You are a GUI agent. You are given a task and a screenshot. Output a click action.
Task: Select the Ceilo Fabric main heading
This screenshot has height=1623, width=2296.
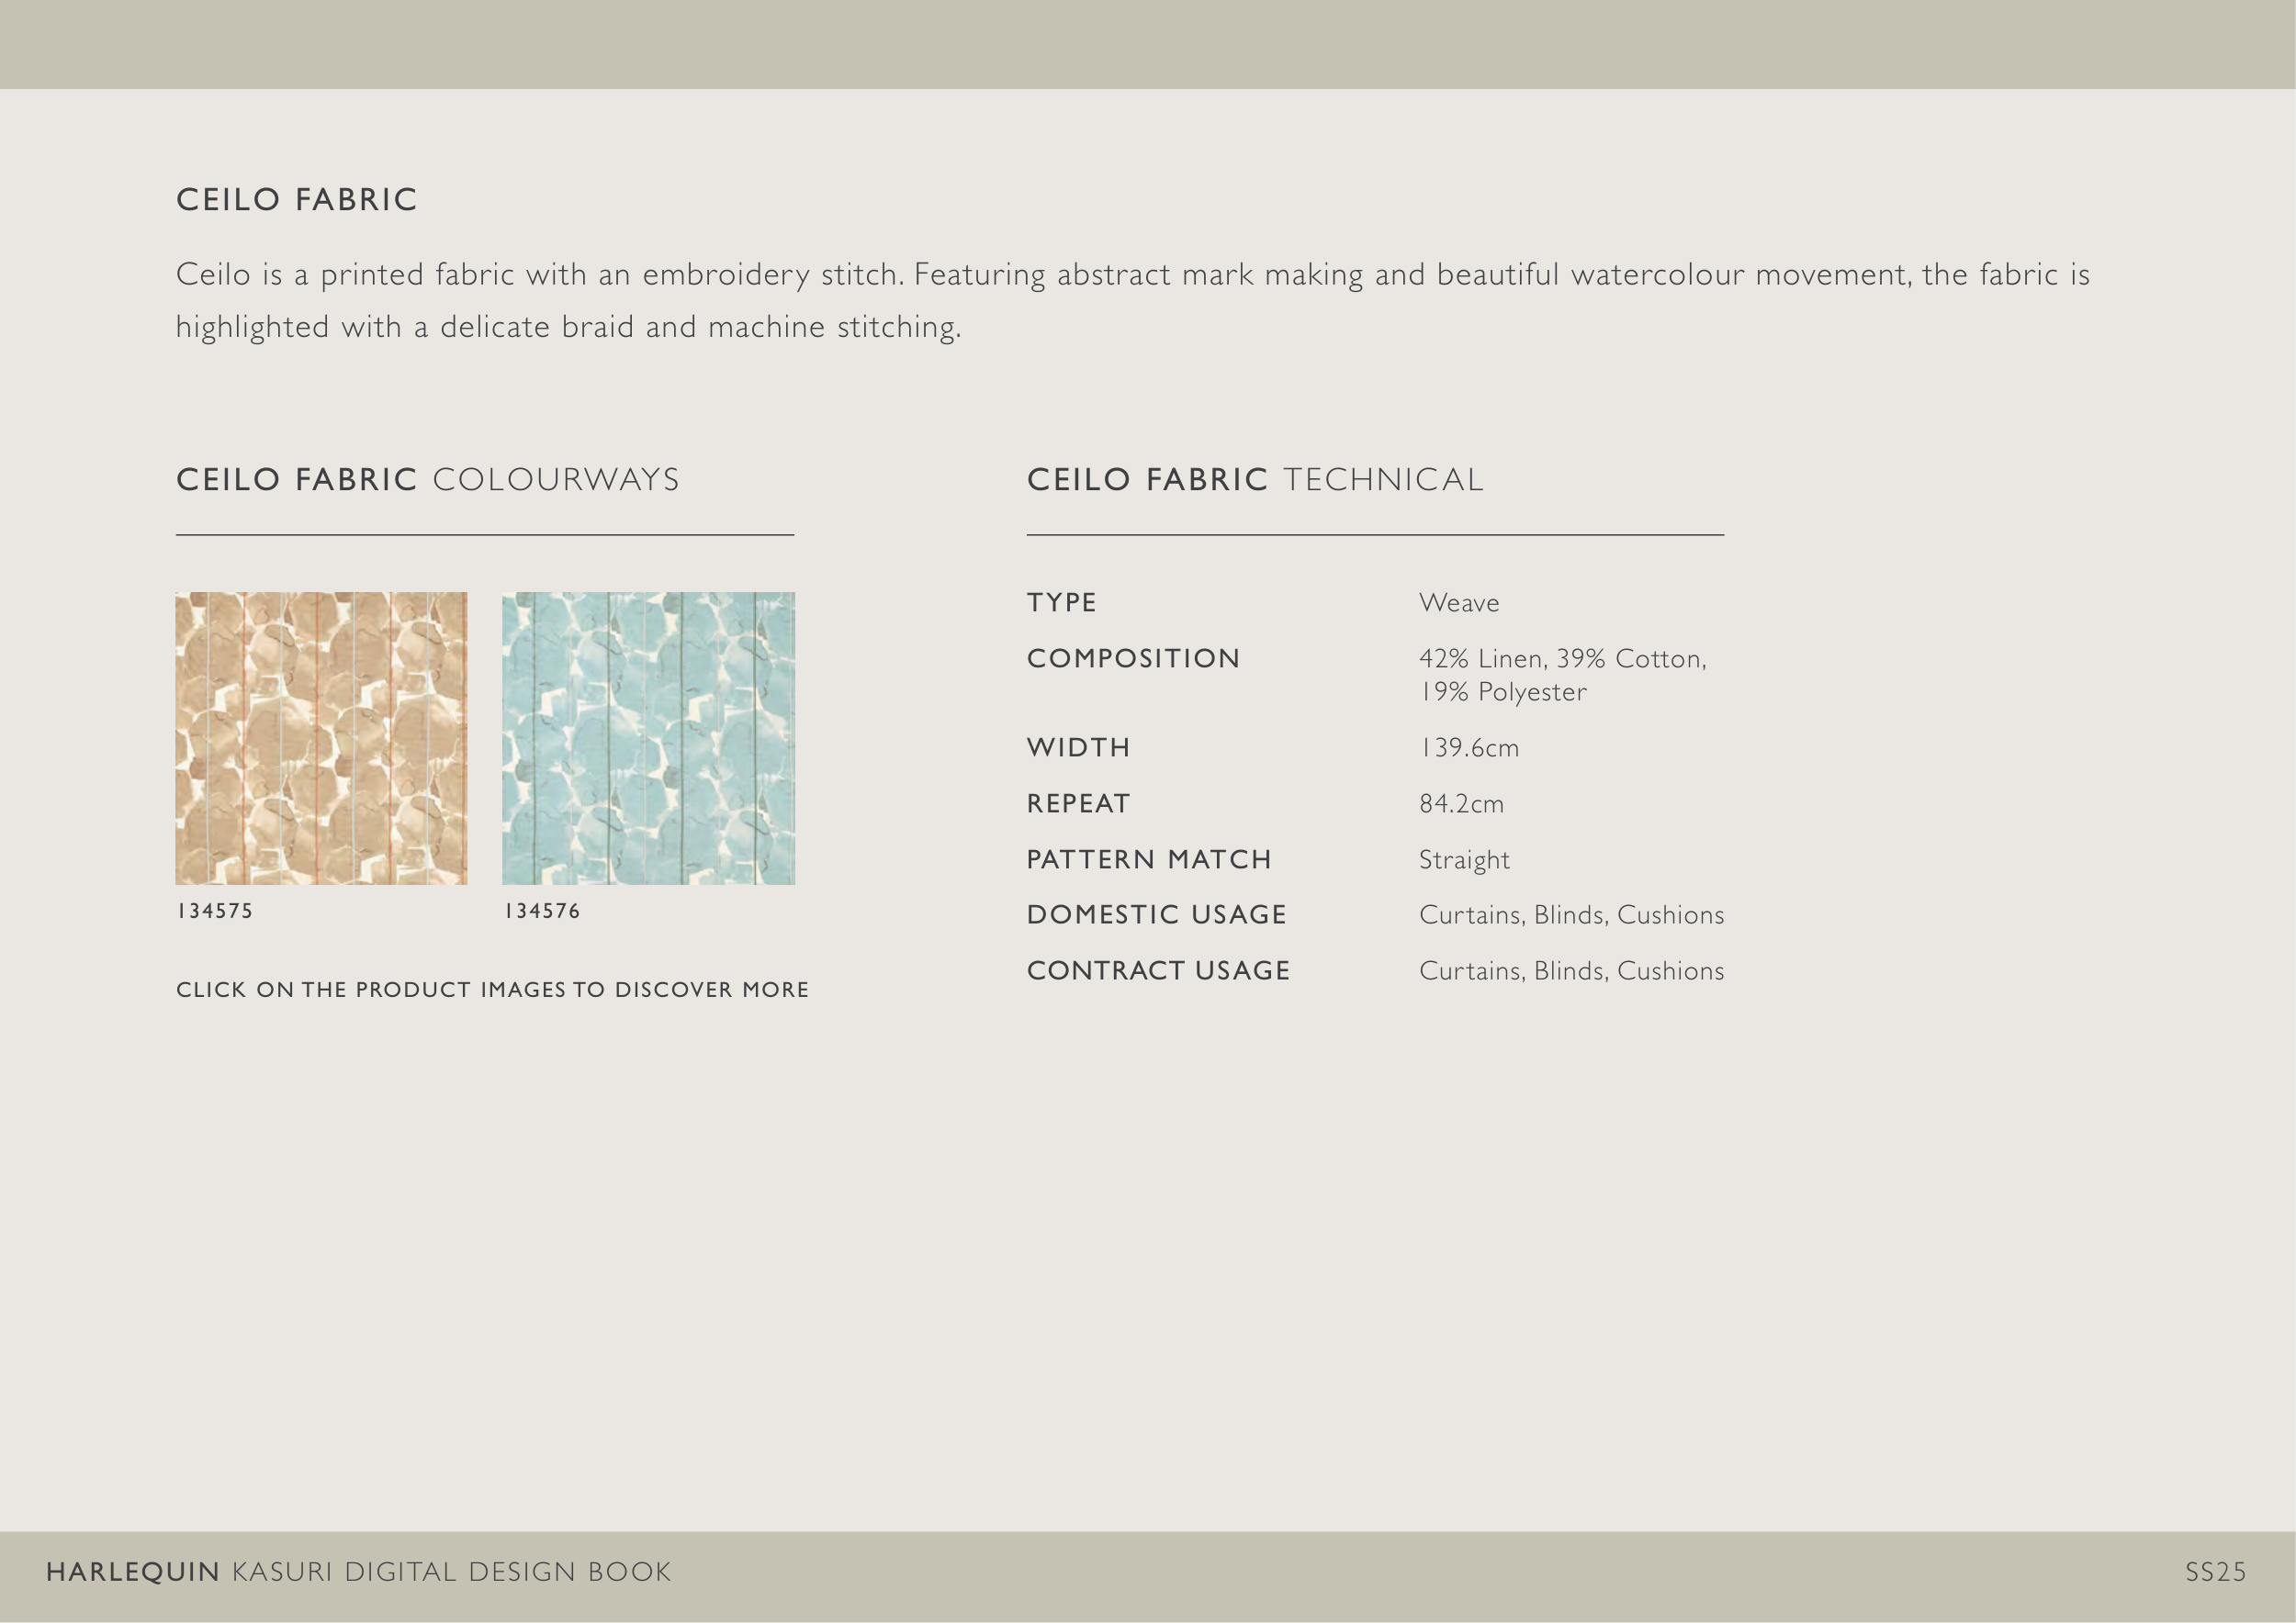(297, 200)
